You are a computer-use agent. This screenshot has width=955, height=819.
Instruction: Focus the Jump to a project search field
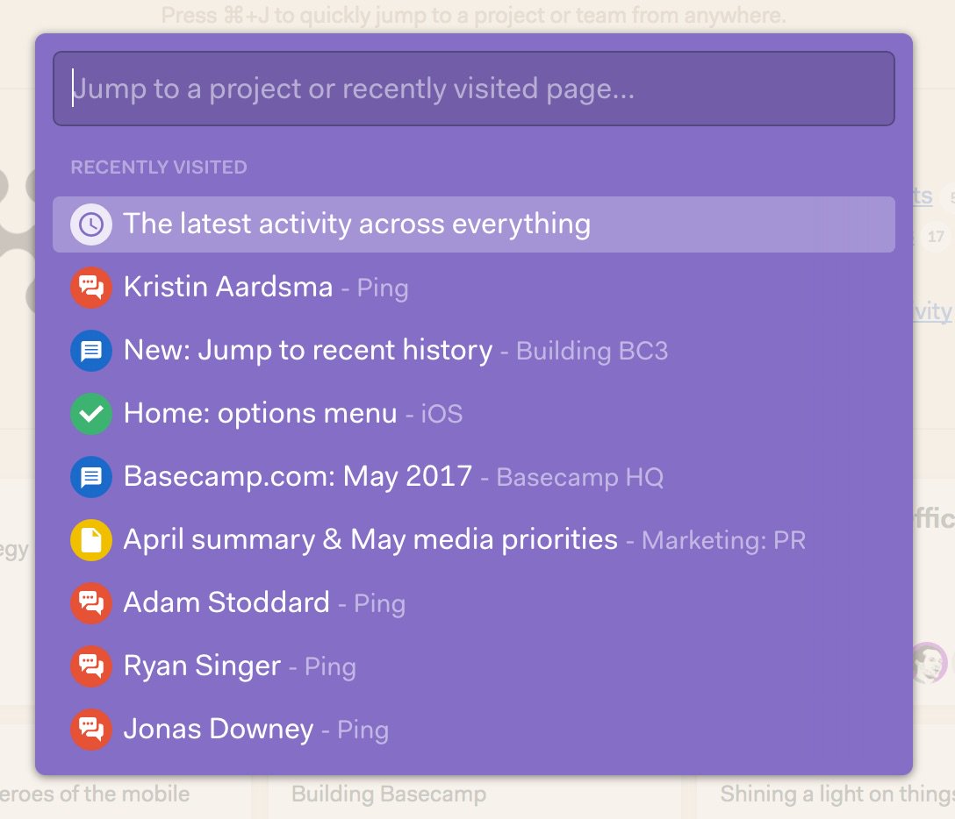coord(474,89)
